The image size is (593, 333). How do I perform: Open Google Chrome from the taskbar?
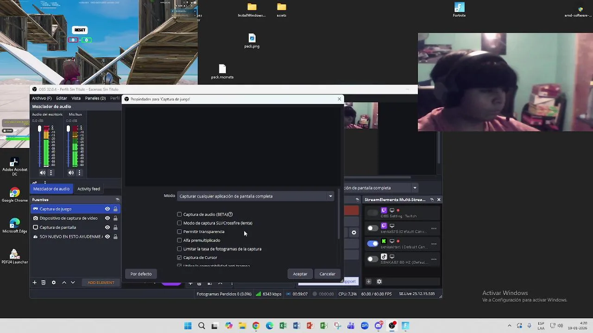256,326
